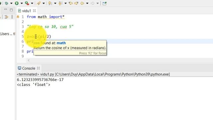Click console output '6.123233995736766e-17'
Image resolution: width=213 pixels, height=120 pixels.
point(40,80)
